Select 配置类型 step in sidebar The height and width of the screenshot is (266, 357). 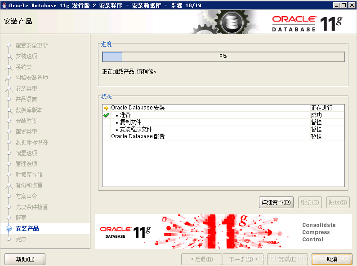coord(26,131)
